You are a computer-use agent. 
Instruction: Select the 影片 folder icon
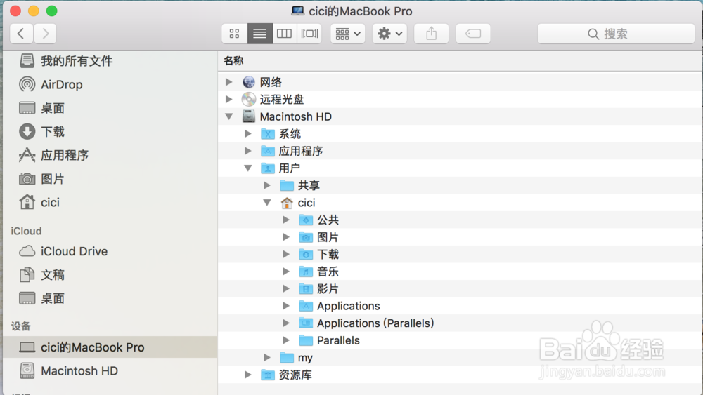(x=306, y=288)
